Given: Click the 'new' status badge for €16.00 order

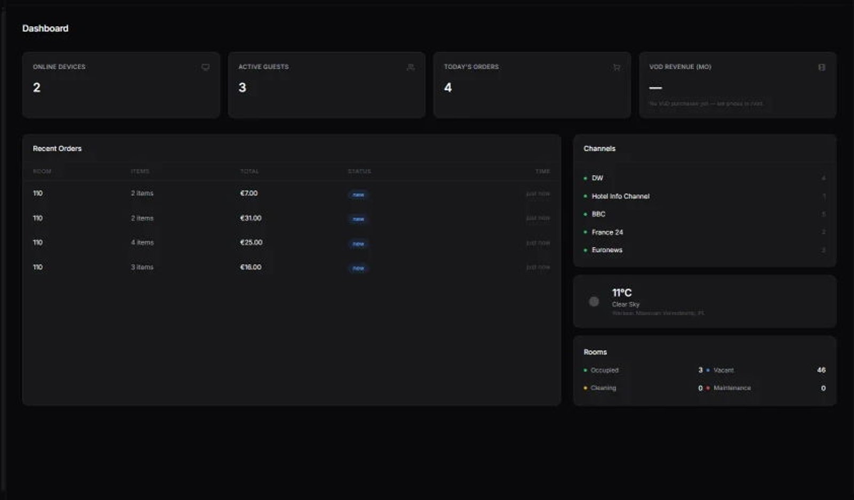Looking at the screenshot, I should click(358, 268).
